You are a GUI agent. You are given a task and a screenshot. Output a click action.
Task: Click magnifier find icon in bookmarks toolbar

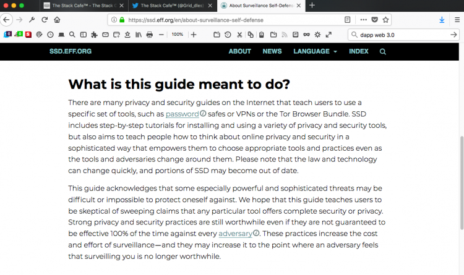pos(72,35)
